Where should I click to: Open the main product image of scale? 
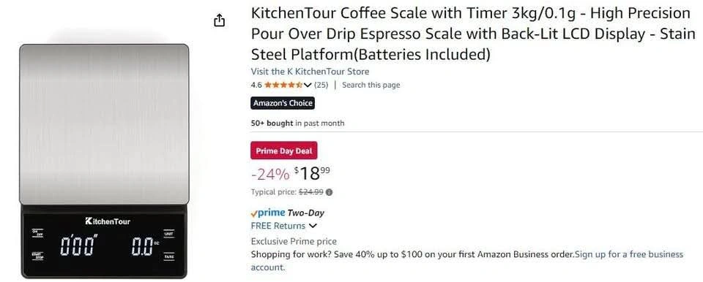104,161
